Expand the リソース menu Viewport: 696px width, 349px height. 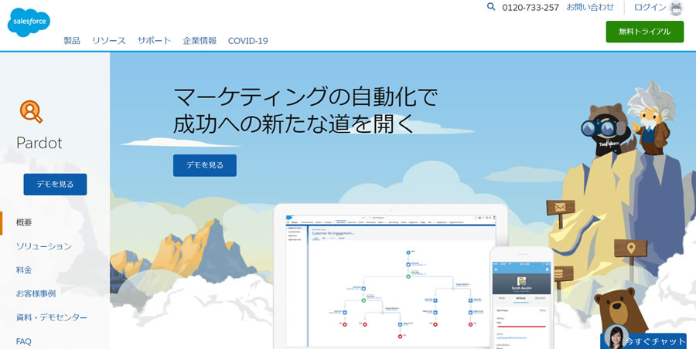[109, 40]
